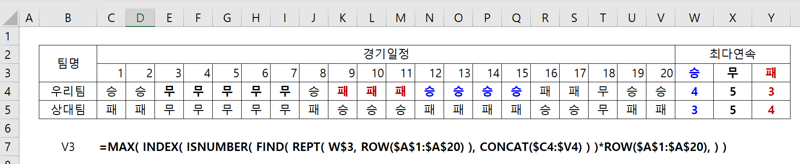Click the blue 승 header in column W

pos(694,73)
